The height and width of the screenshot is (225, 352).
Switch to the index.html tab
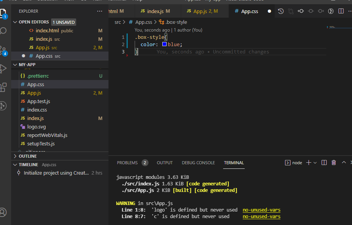pos(122,11)
